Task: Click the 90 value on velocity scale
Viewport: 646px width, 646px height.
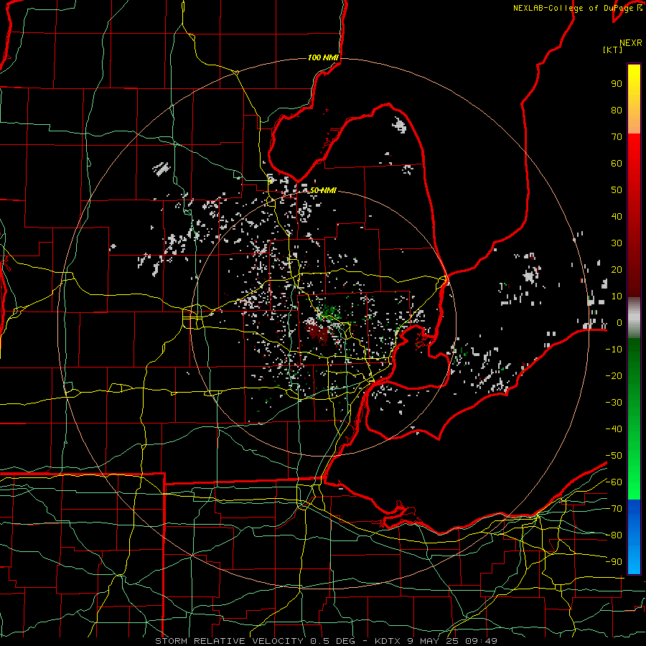Action: (617, 84)
